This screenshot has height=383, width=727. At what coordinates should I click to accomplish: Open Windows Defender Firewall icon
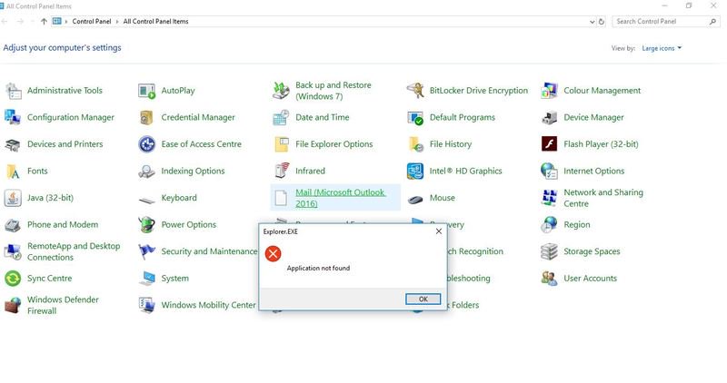[13, 305]
